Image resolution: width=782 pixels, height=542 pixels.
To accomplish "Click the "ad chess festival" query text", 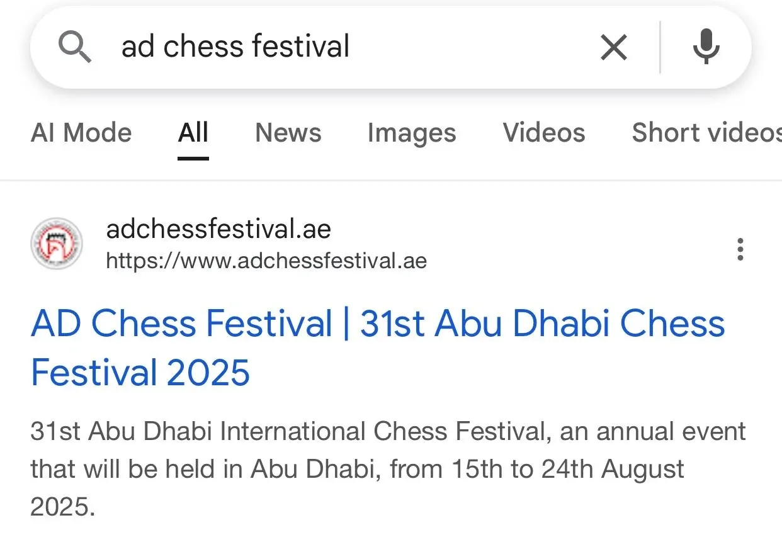I will [235, 47].
